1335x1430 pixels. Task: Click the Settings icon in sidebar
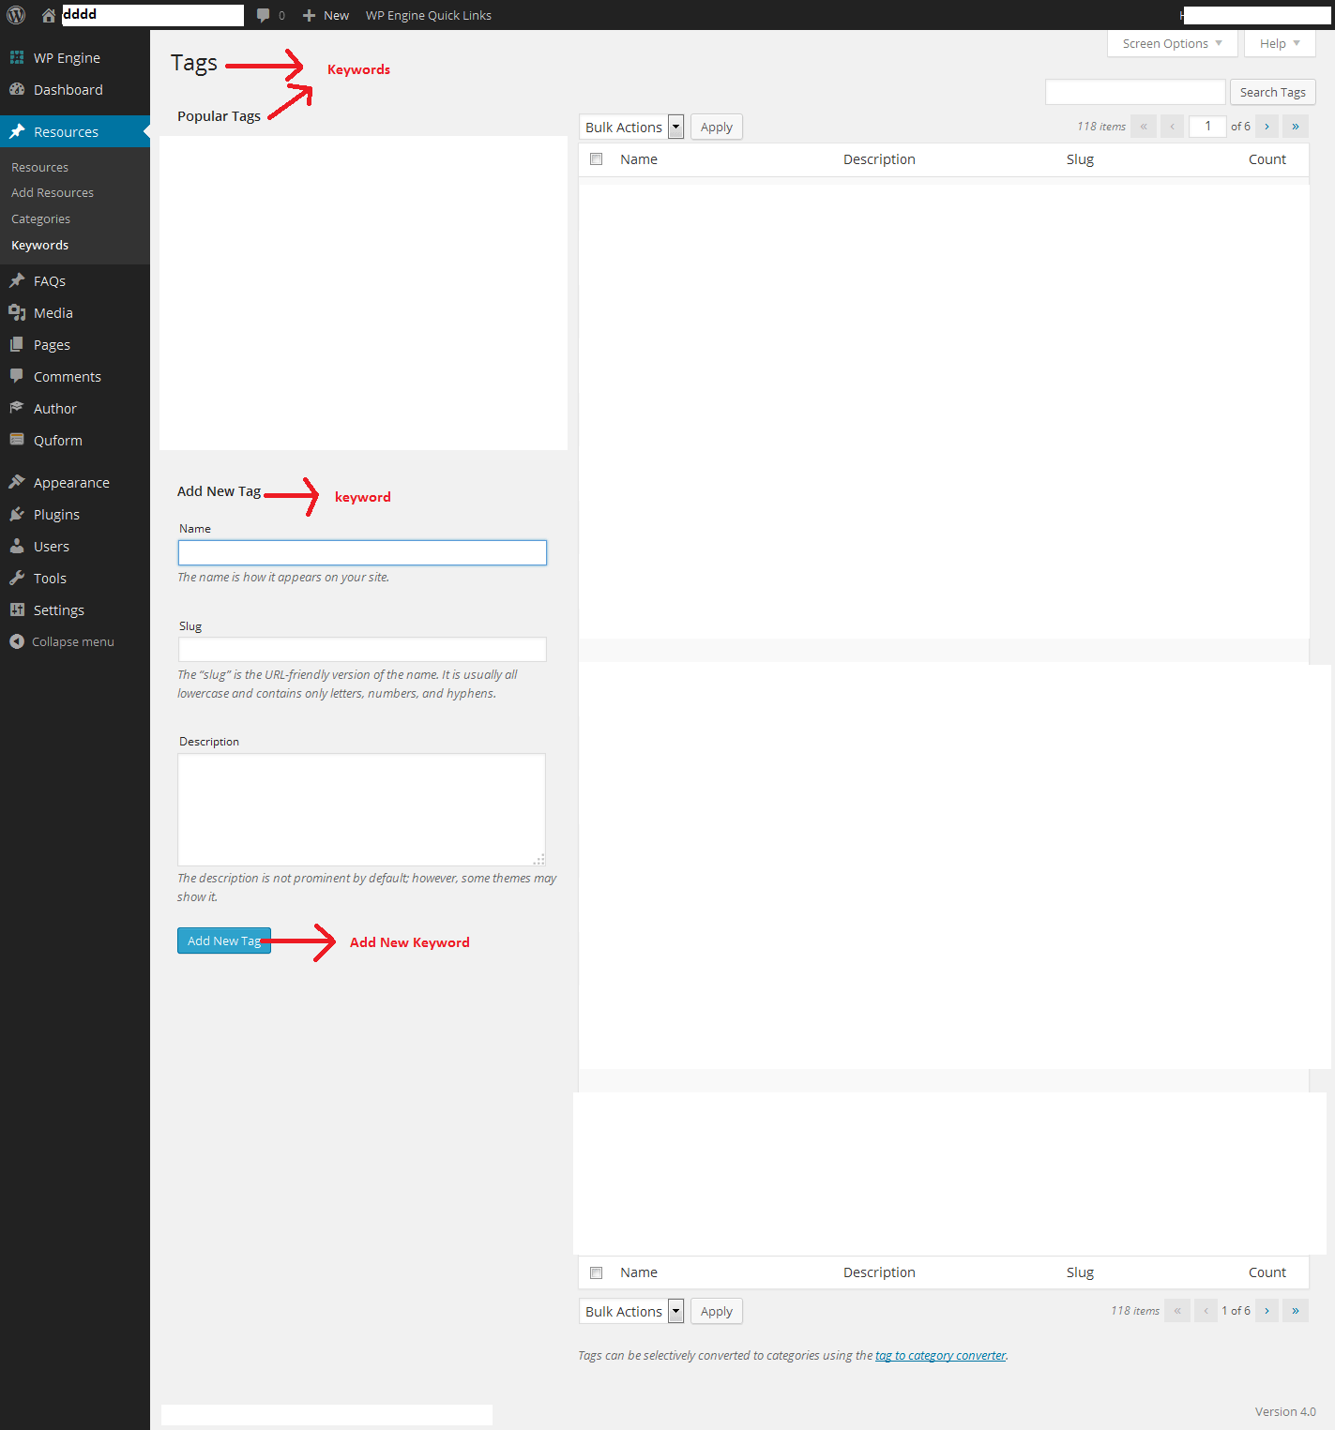(x=17, y=610)
